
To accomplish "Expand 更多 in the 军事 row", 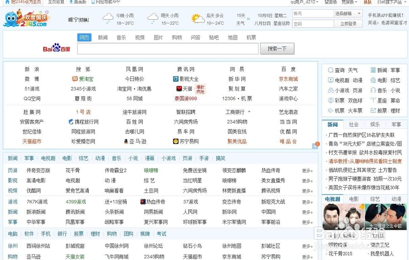I will [x=307, y=222].
